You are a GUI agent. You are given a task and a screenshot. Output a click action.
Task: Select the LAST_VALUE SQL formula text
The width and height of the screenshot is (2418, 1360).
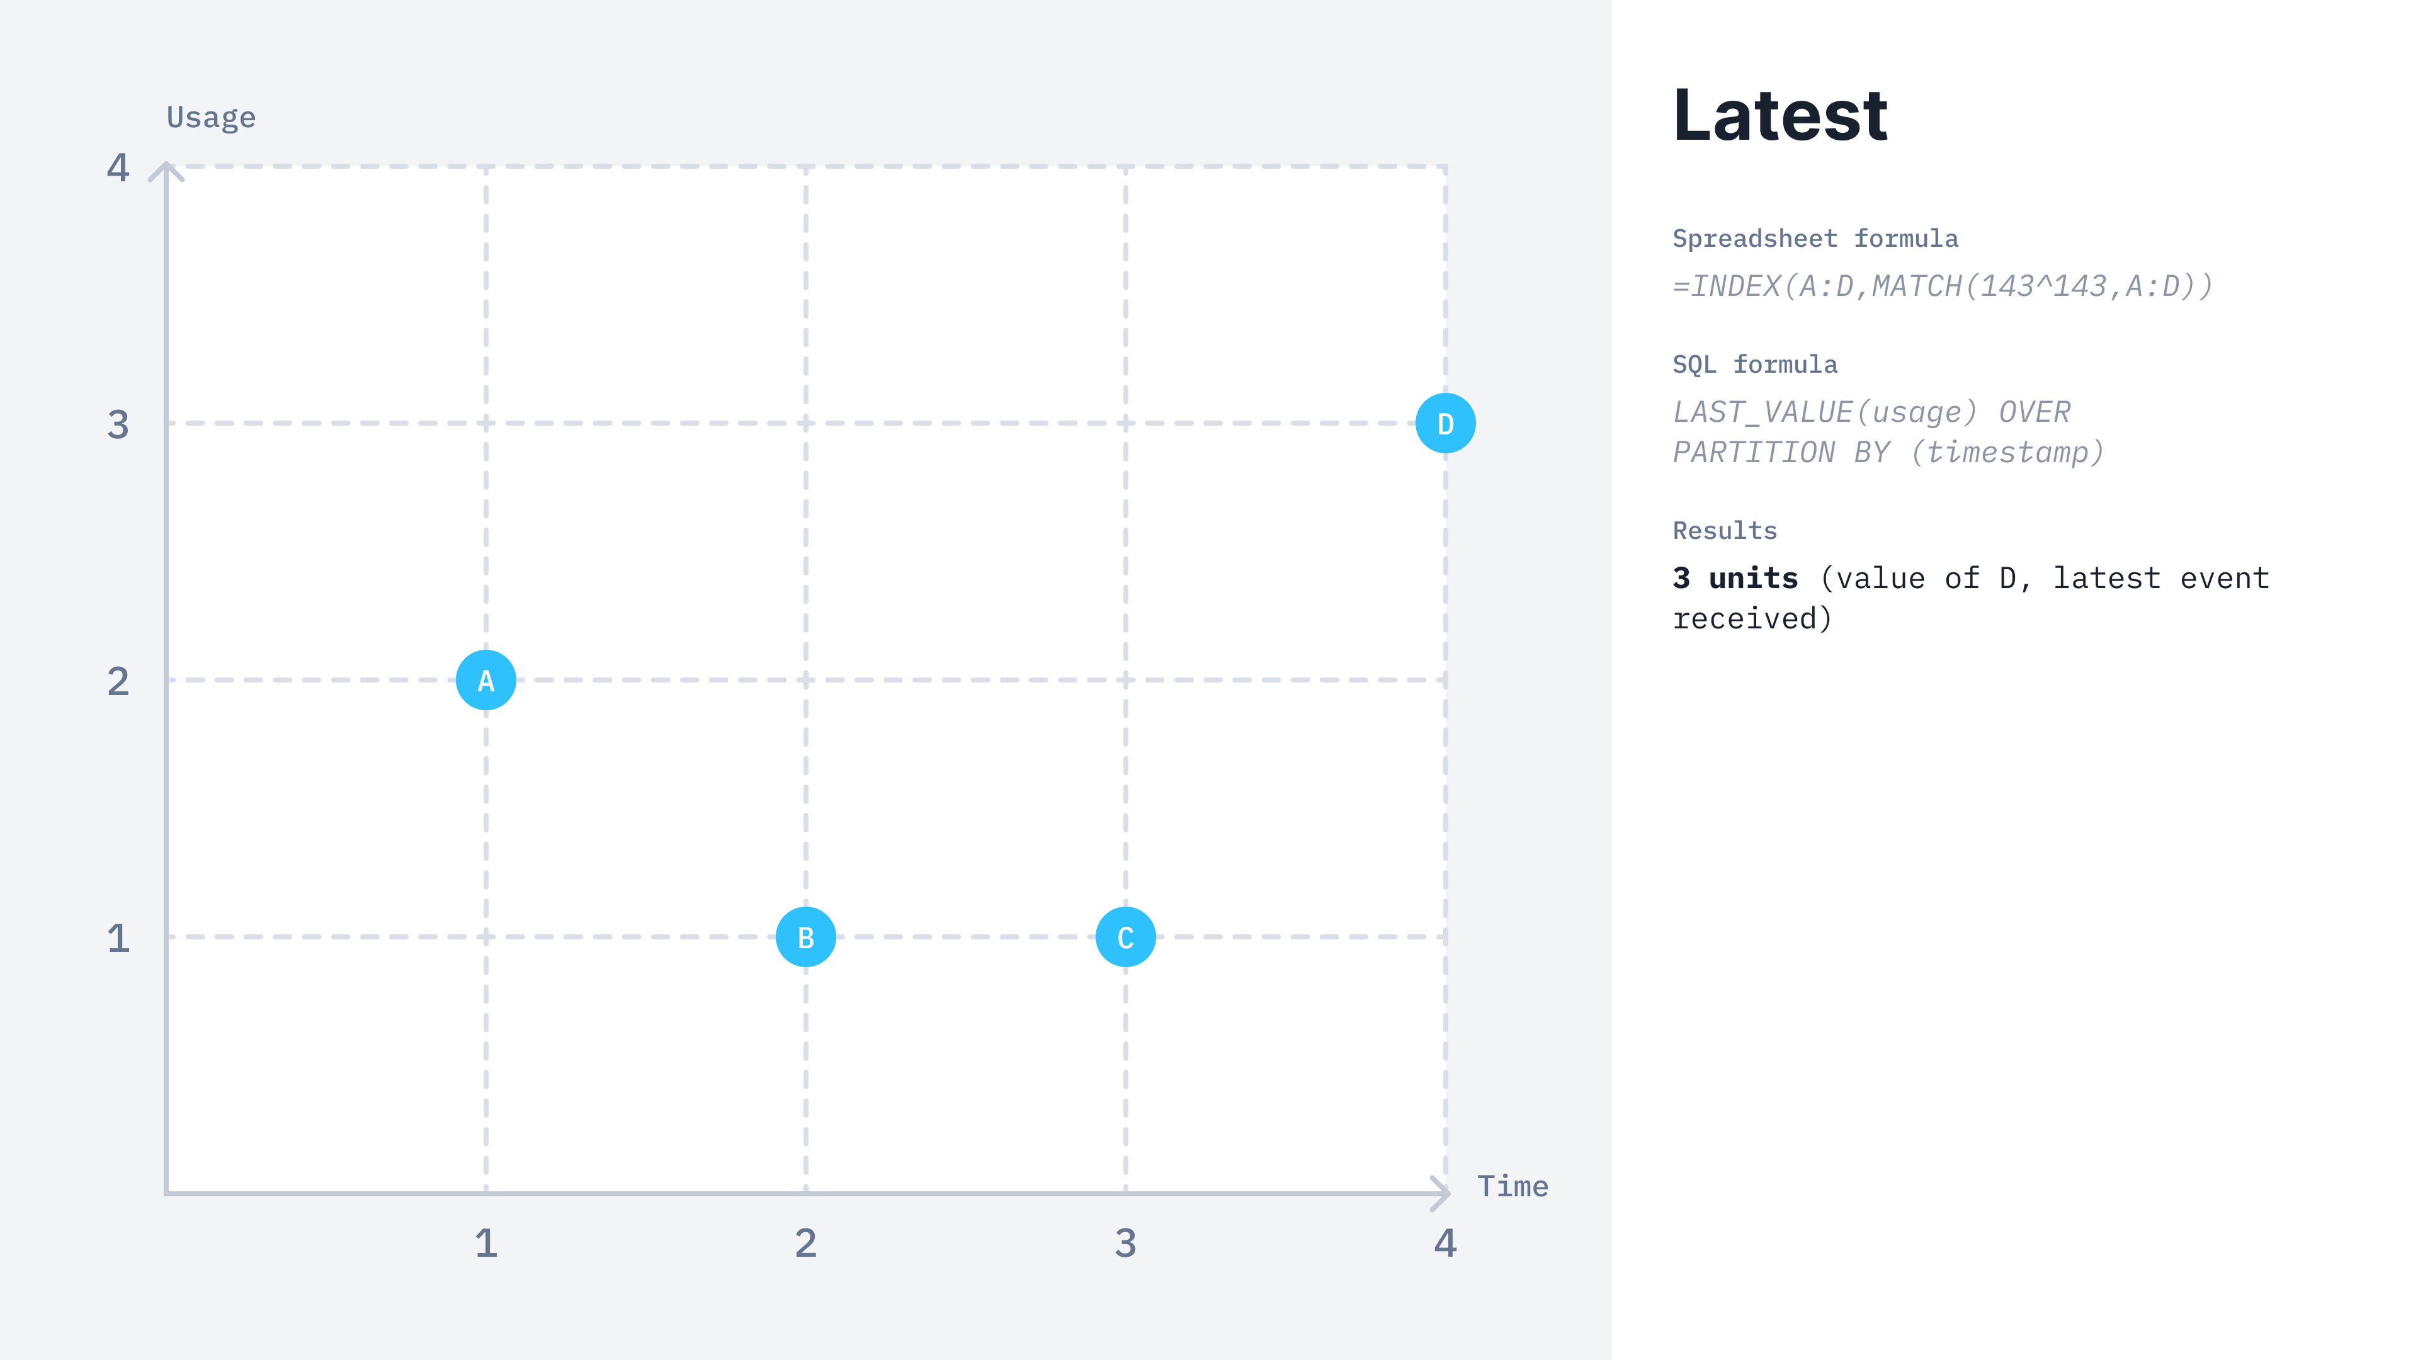1888,432
